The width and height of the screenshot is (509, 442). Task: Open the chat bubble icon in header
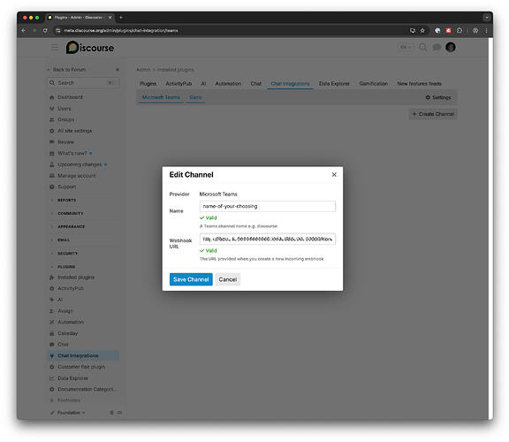pos(437,48)
